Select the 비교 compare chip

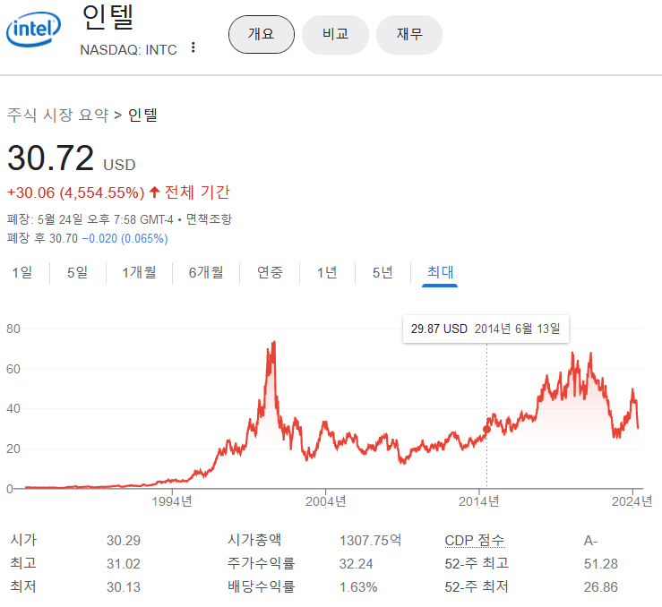(335, 34)
